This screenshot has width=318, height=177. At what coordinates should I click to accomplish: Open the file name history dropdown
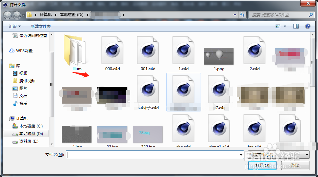(241, 155)
